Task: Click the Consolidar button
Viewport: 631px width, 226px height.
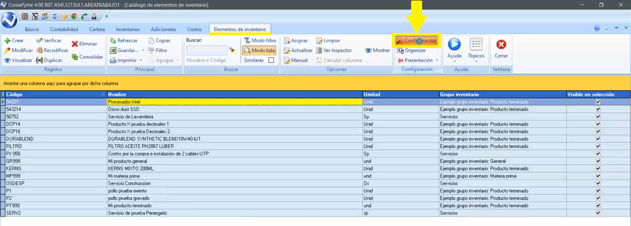Action: (x=87, y=57)
